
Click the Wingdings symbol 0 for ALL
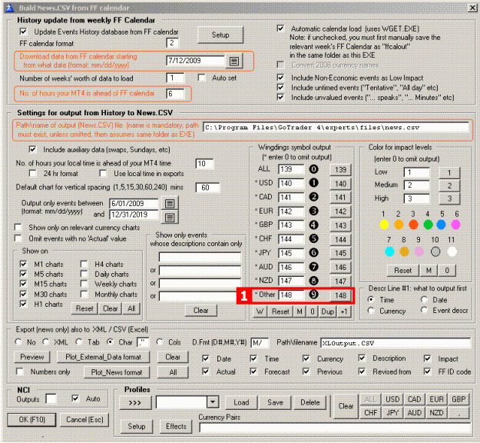[x=313, y=169]
